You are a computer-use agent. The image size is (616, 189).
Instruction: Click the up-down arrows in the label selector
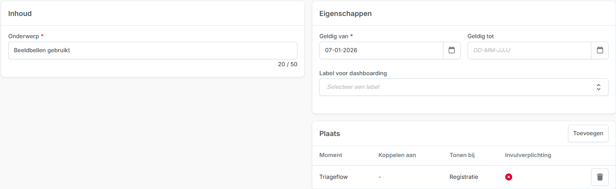click(x=598, y=87)
